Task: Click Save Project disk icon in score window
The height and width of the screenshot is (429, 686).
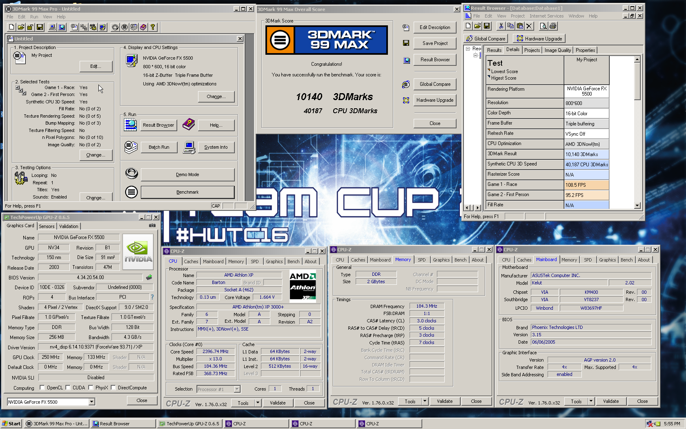Action: 406,43
